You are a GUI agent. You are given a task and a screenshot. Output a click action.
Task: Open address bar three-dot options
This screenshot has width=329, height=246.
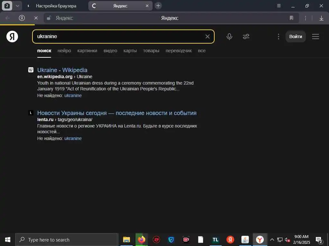pyautogui.click(x=306, y=18)
